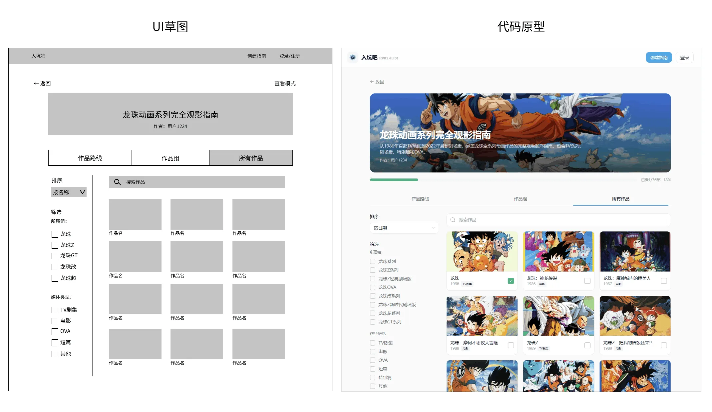
Task: Mark 龙珠:摩诃不思议大冒险 as watched
Action: (x=511, y=345)
